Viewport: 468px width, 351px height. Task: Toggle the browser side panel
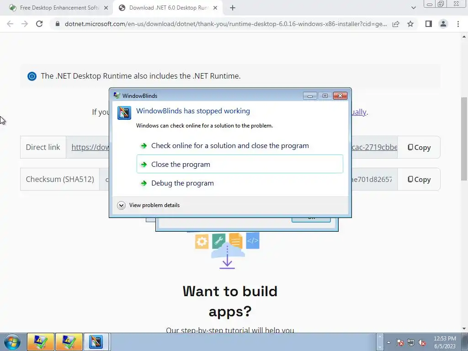tap(429, 24)
